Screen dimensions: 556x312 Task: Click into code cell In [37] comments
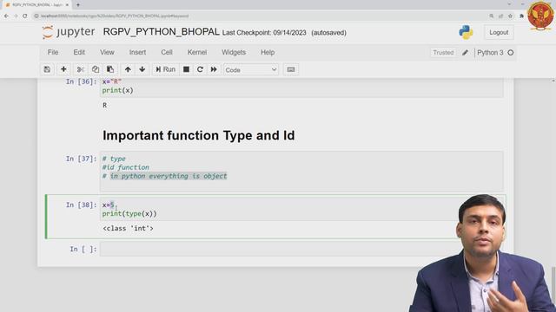(301, 172)
